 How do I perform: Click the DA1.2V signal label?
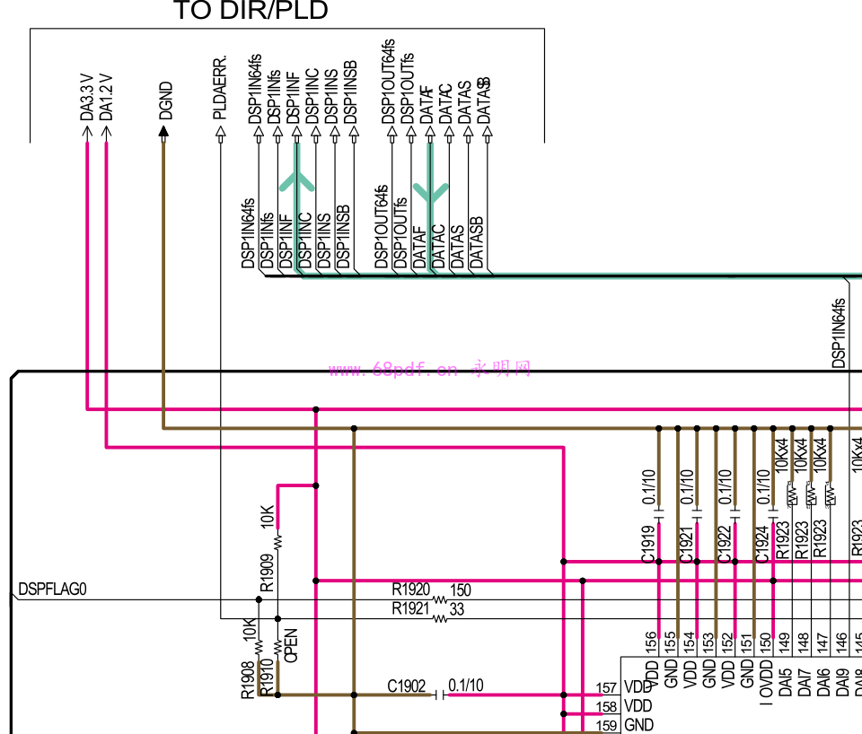(107, 98)
